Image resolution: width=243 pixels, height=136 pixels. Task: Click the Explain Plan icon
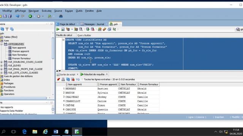pos(68,29)
